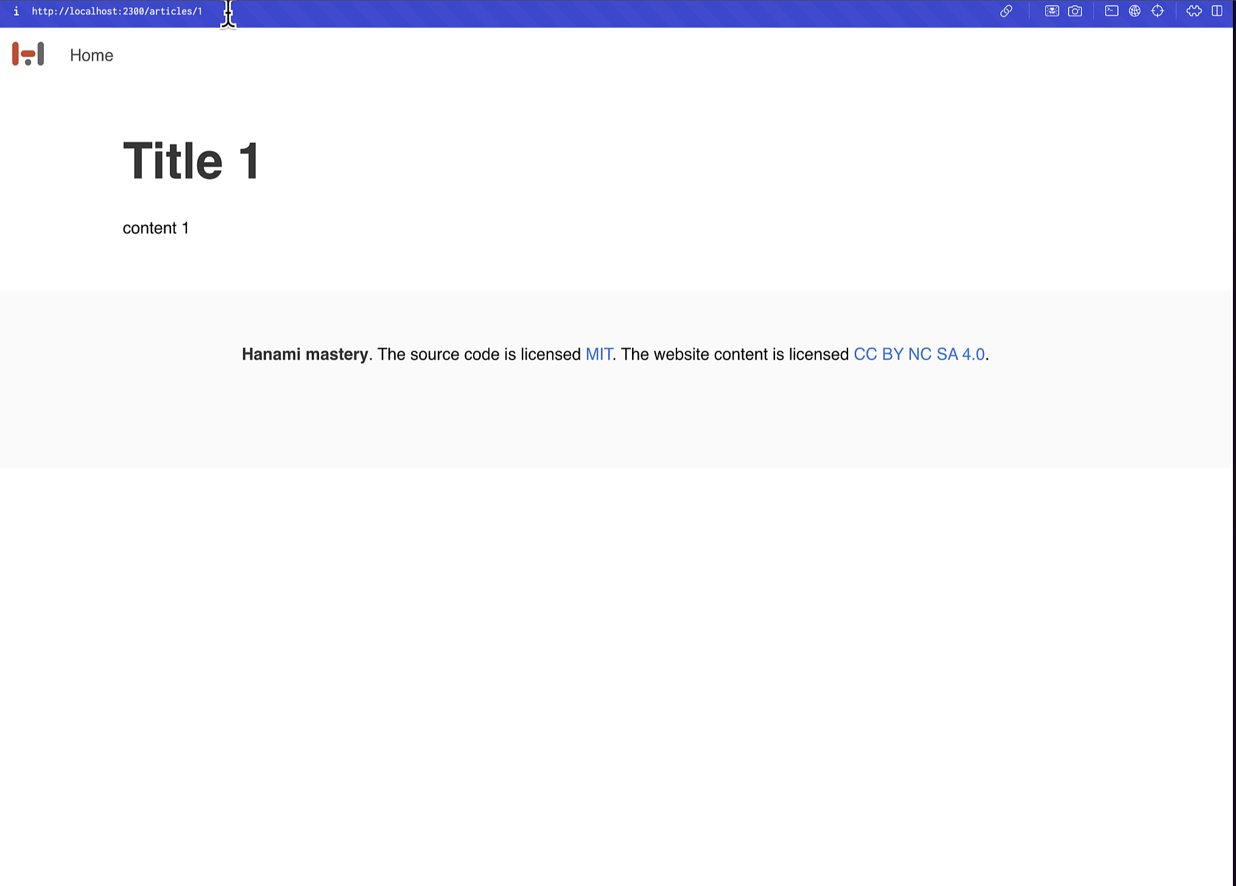This screenshot has height=886, width=1236.
Task: Open the extensions puzzle-piece icon
Action: tap(1194, 11)
